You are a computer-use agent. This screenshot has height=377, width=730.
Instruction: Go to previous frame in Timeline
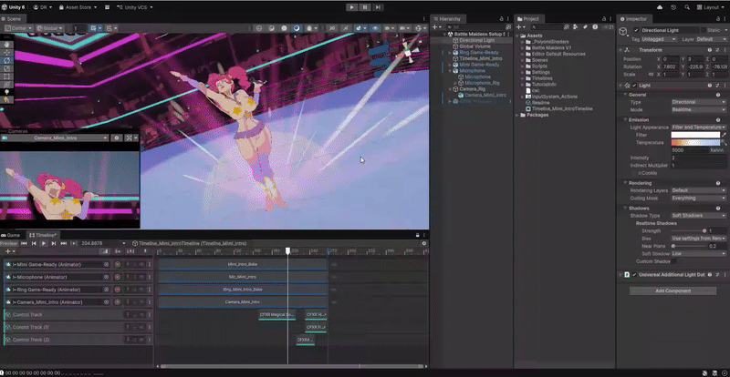pyautogui.click(x=34, y=243)
